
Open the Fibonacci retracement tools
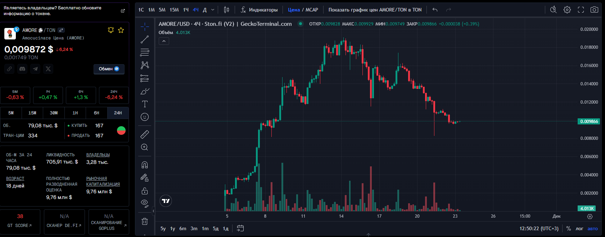(x=145, y=52)
